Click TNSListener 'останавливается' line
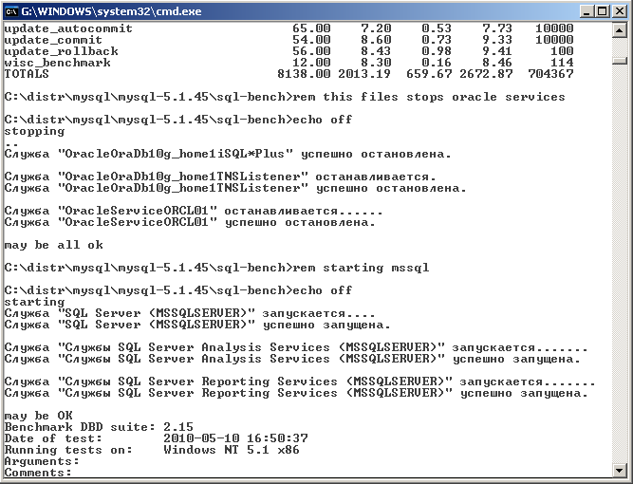 (x=220, y=177)
